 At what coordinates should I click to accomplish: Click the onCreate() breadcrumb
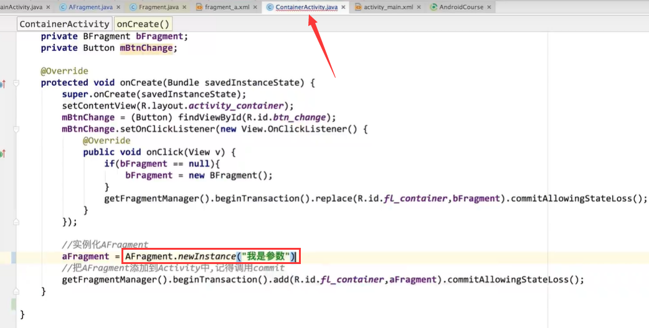(x=143, y=24)
